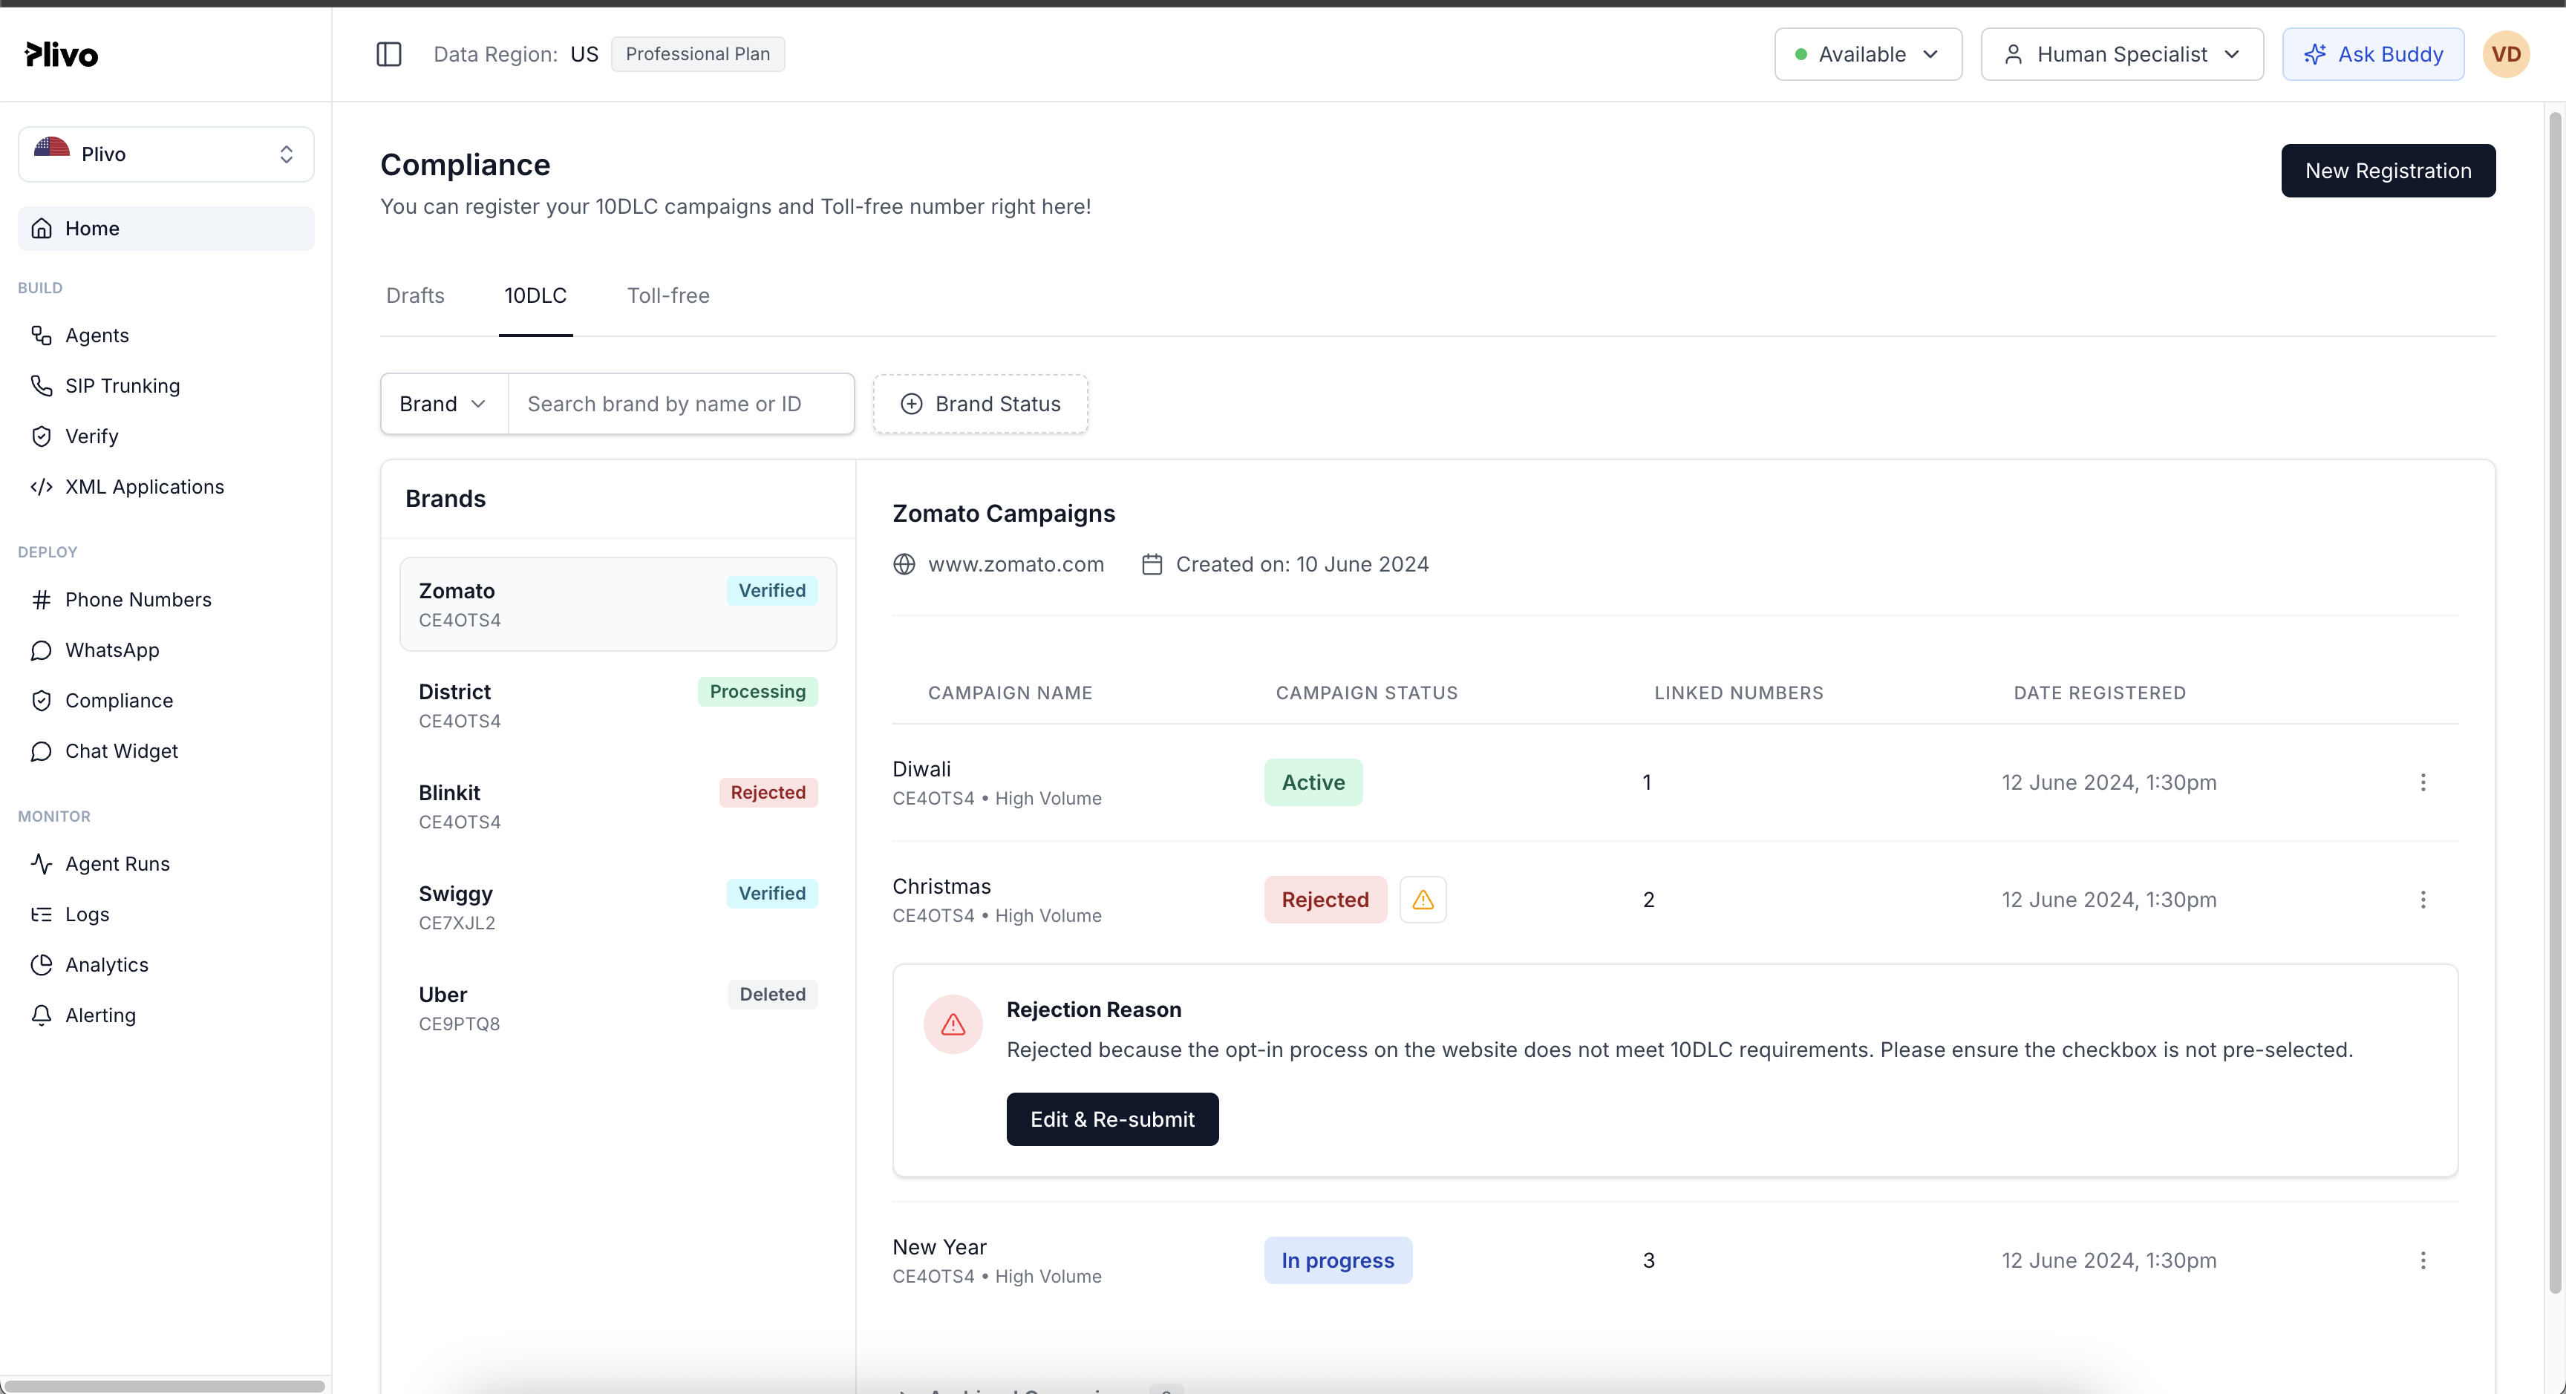Open Analytics in the sidebar

point(166,965)
